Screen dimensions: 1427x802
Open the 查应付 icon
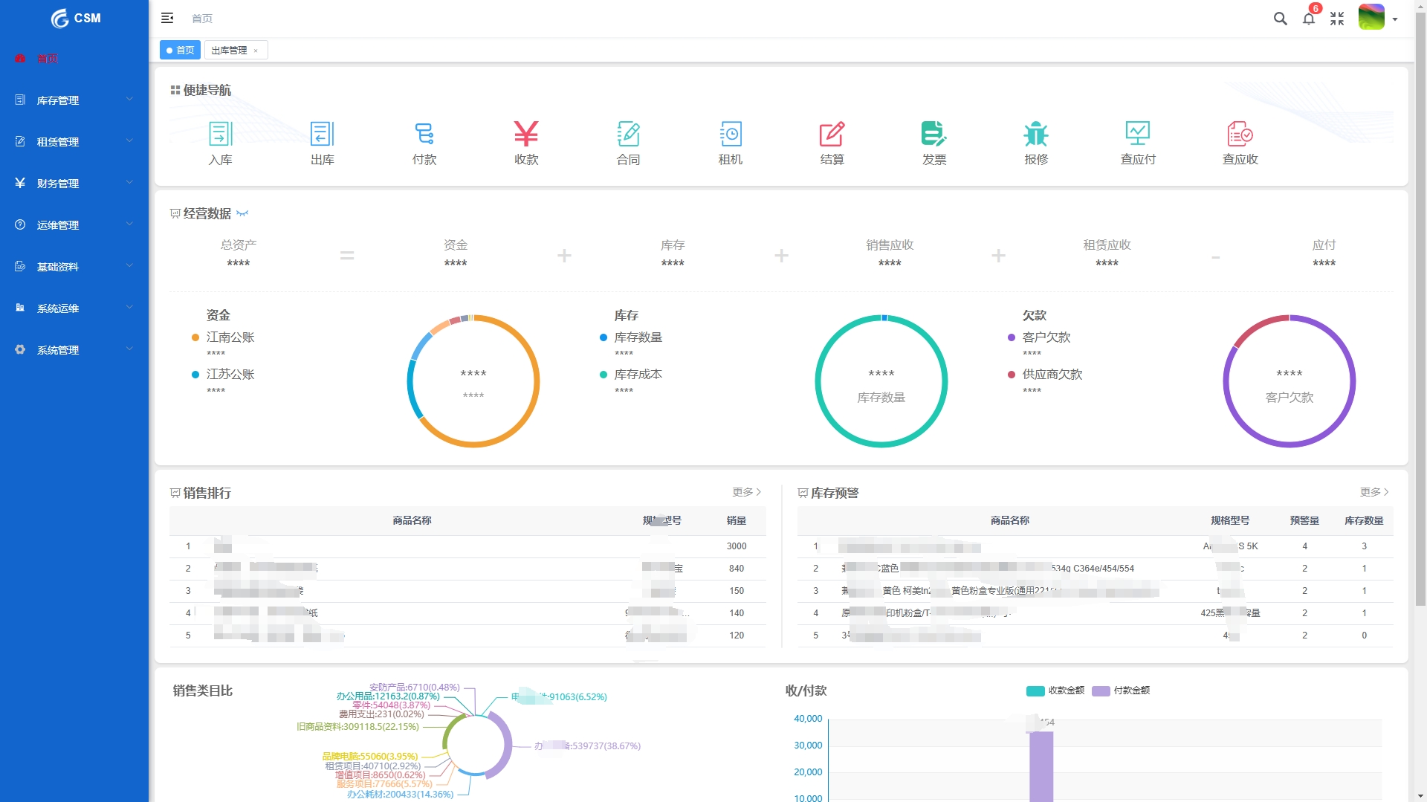click(1138, 135)
